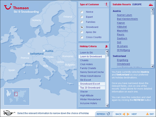Click Suitable Resorts list scroll down arrow
Screen dimensions: 156x117
pyautogui.click(x=152, y=66)
